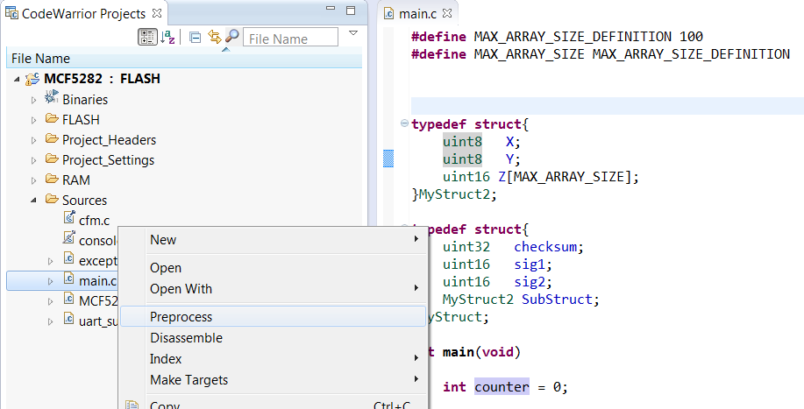Screen dimensions: 804x409
Task: Toggle Link with Editor arrows icon
Action: point(214,37)
